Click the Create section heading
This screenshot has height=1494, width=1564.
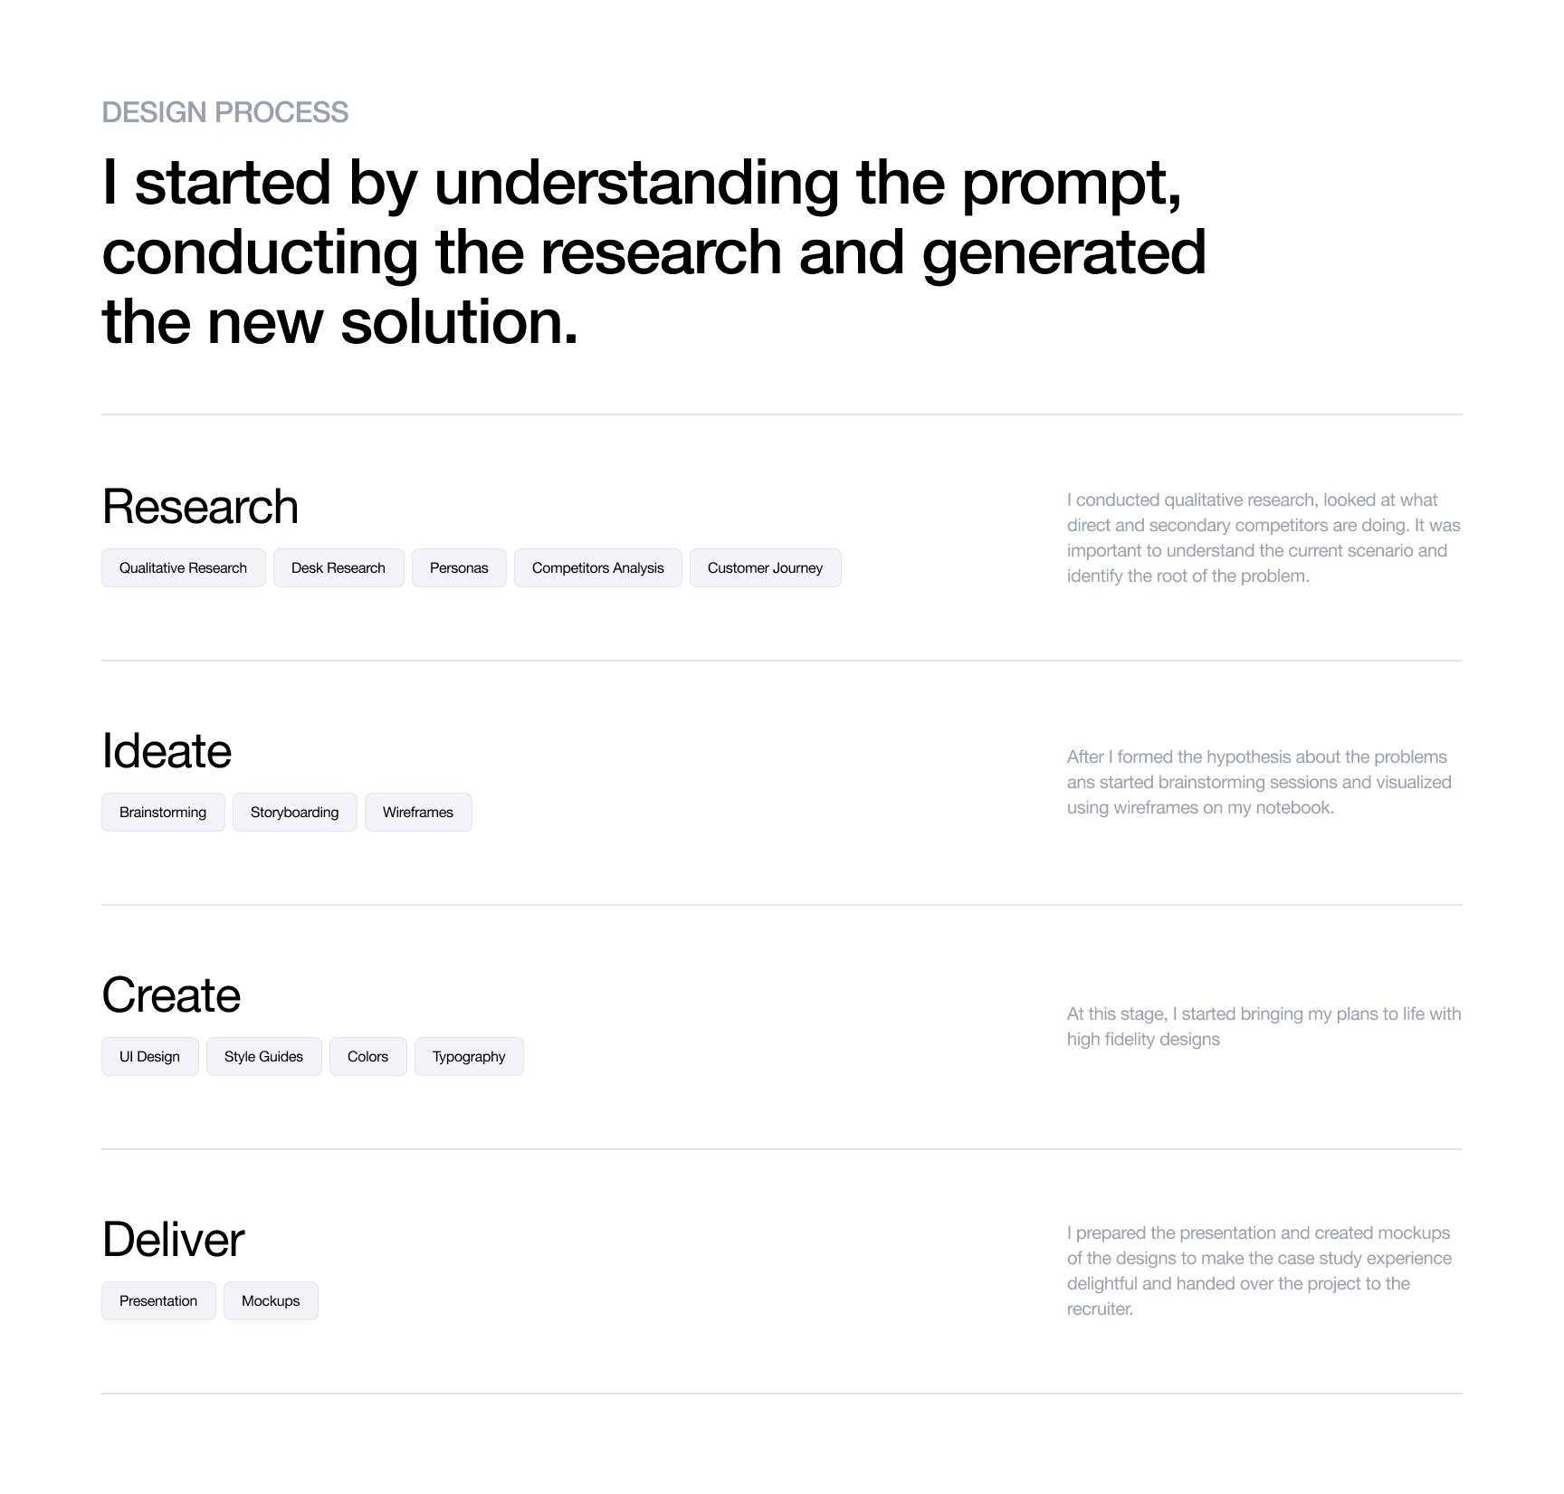point(171,995)
